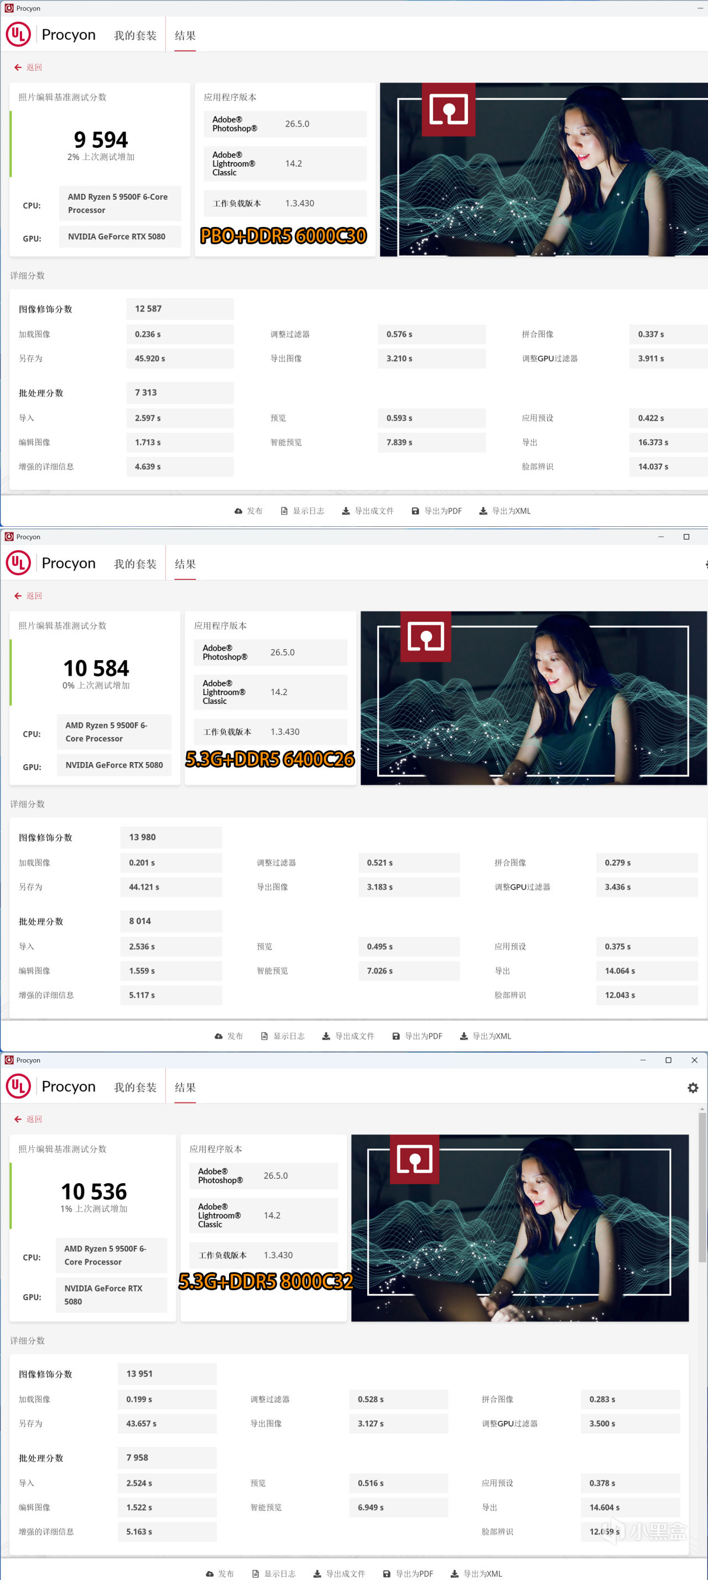Click the 43.657 s save-as value

[166, 1423]
